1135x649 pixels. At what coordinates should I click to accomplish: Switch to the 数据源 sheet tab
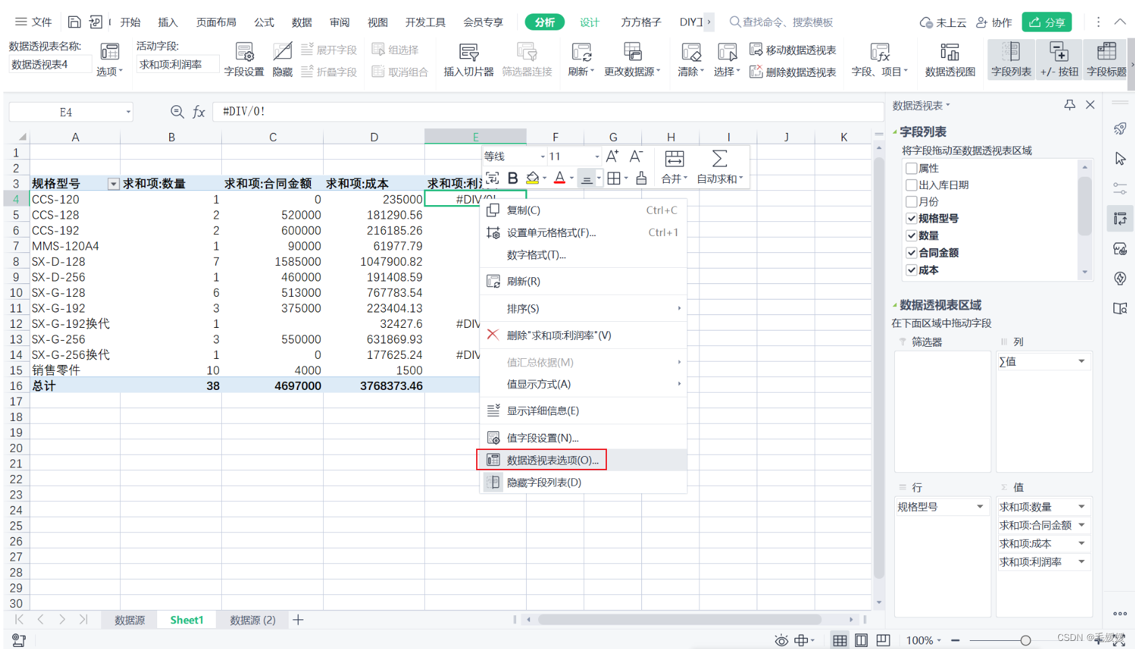129,620
